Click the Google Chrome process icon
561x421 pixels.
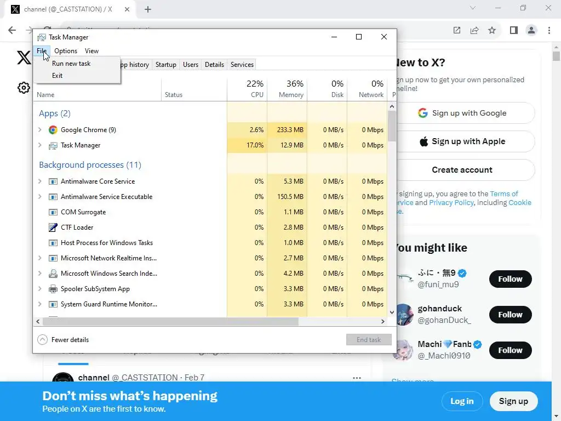point(53,130)
